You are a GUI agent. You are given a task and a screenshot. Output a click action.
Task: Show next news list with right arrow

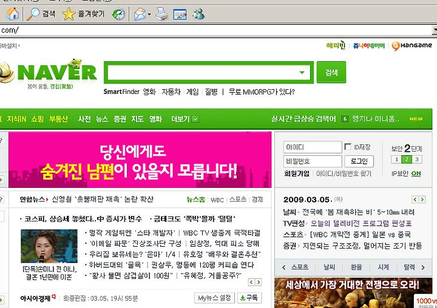[x=259, y=283]
